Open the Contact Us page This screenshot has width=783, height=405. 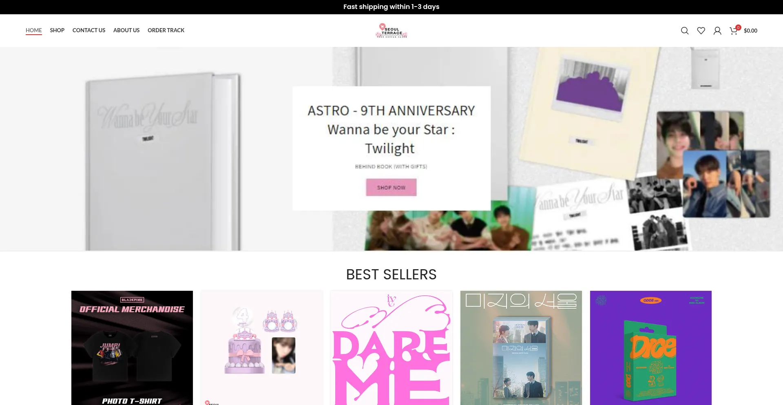point(88,30)
